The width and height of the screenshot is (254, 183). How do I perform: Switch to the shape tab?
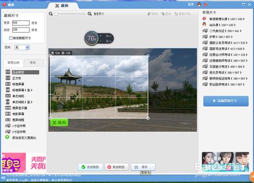click(34, 63)
